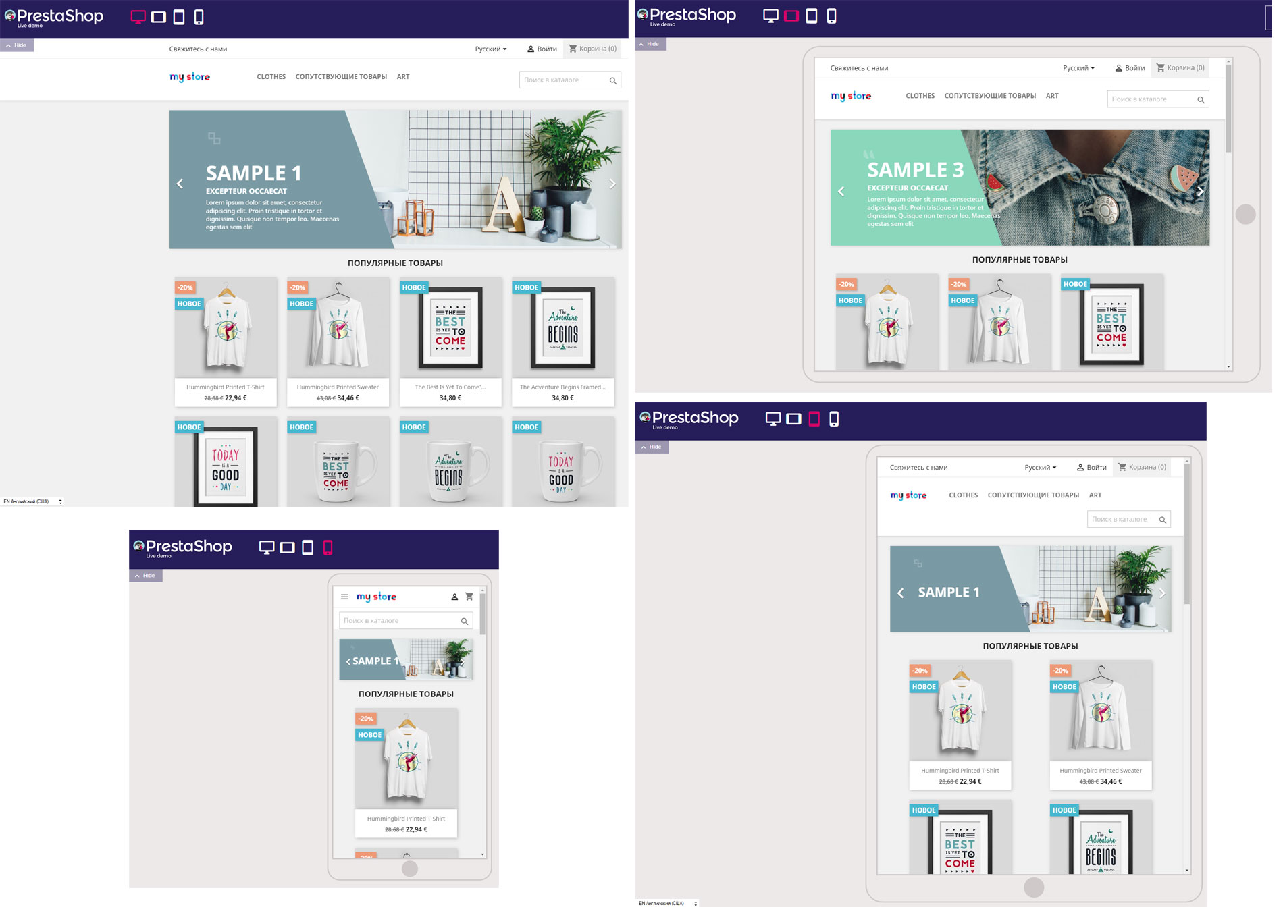Screen dimensions: 1283x907
Task: Collapse toolbar with Hide above mobile preview
Action: 146,576
